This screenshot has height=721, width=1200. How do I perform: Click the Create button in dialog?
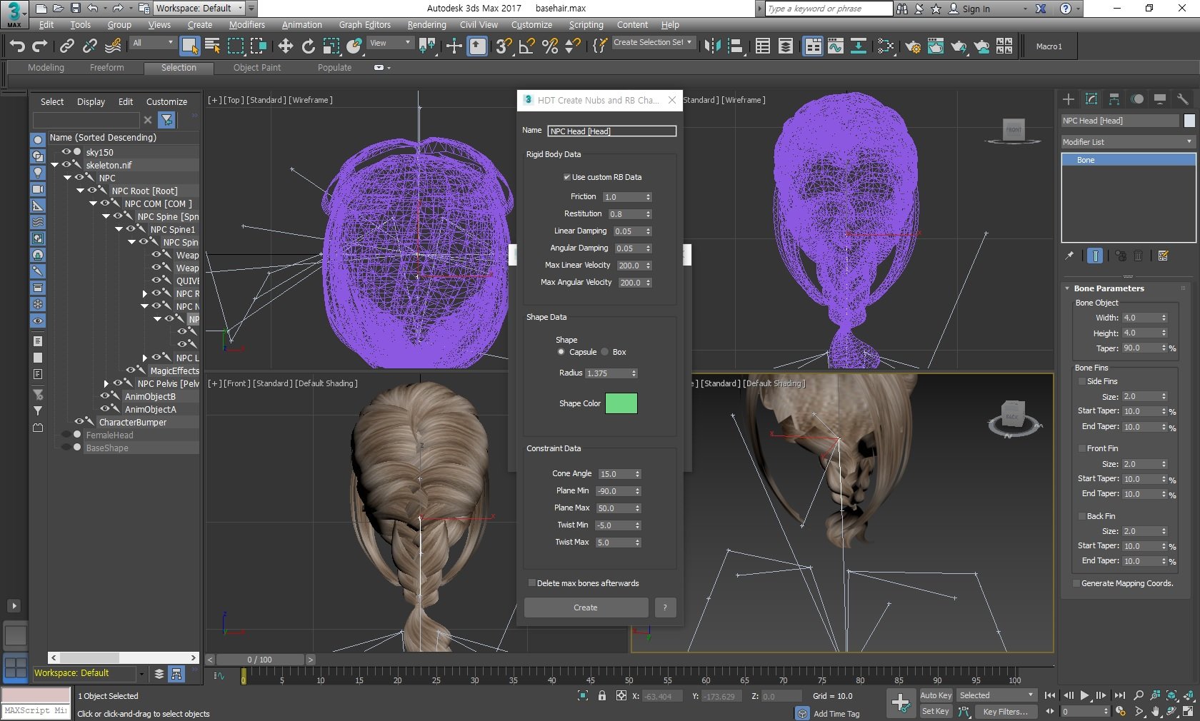pyautogui.click(x=586, y=607)
